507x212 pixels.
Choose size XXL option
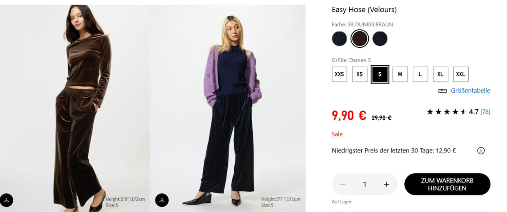[461, 74]
